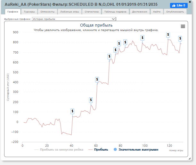The width and height of the screenshot is (196, 165).
Task: Click the dollar marker near game 119
Action: pyautogui.click(x=168, y=35)
